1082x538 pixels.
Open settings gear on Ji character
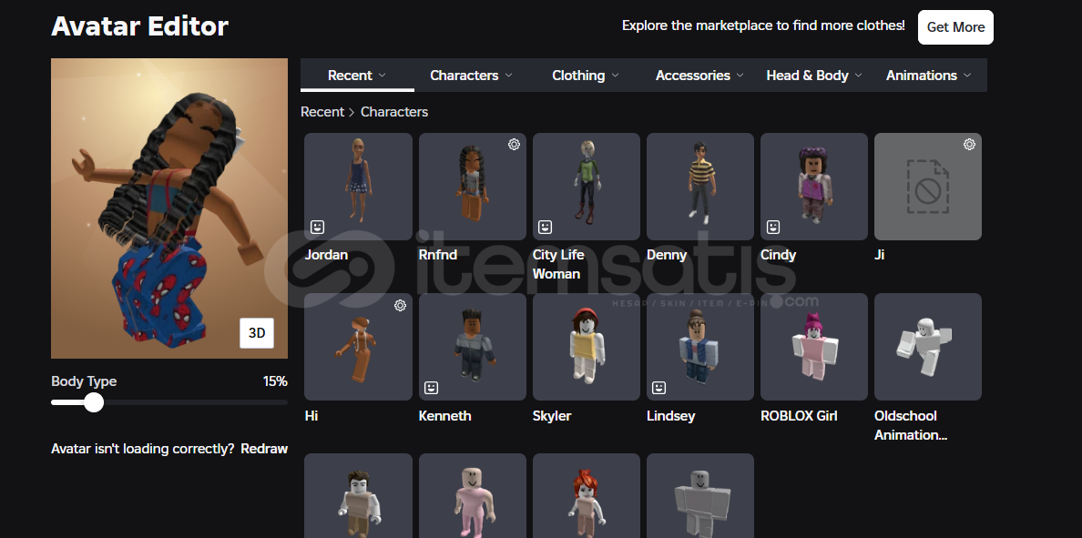[970, 144]
